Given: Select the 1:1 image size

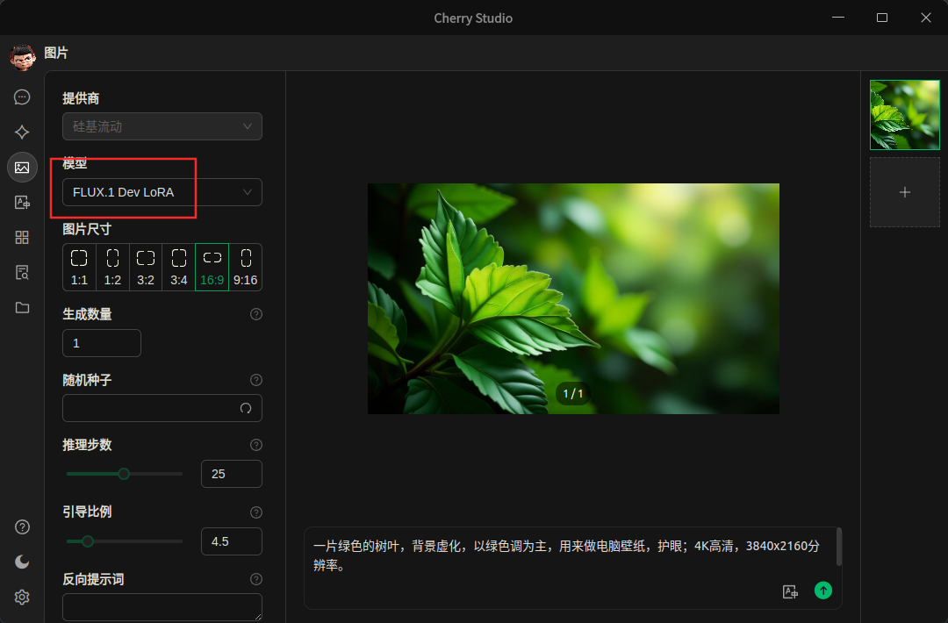Looking at the screenshot, I should click(79, 267).
